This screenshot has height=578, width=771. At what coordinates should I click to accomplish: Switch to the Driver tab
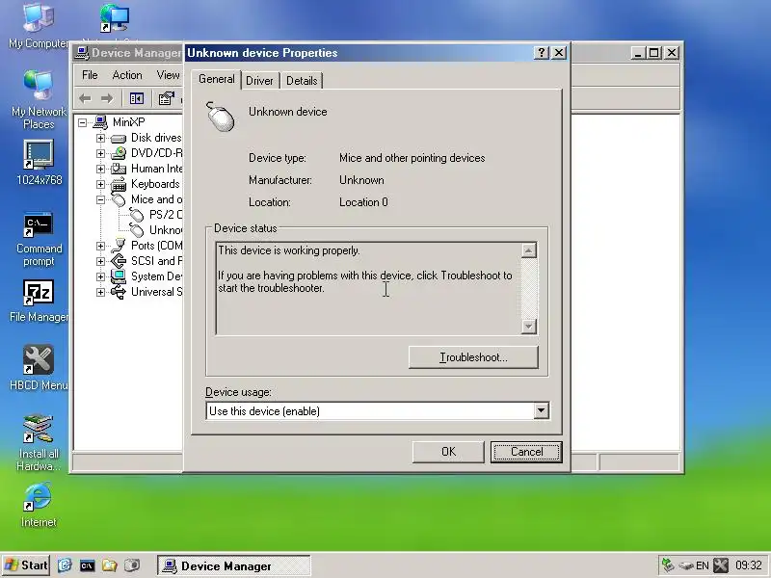259,81
